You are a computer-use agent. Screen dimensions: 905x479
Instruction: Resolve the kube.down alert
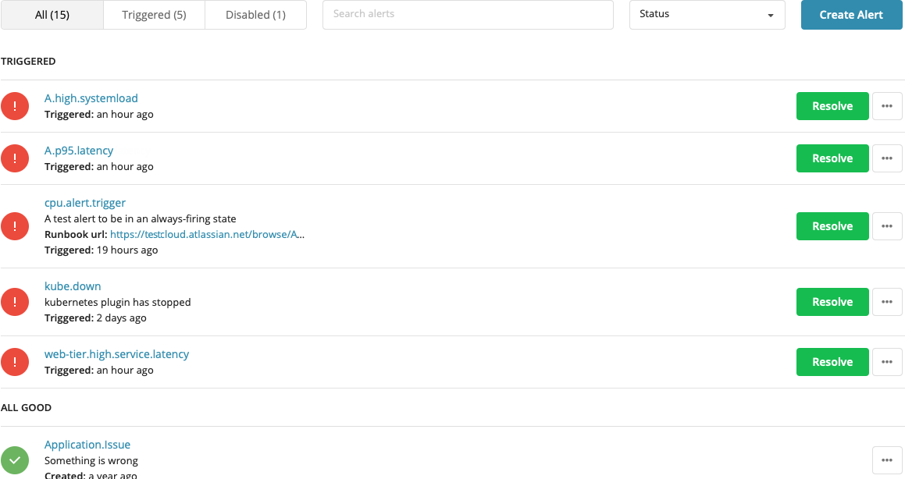[x=832, y=302]
